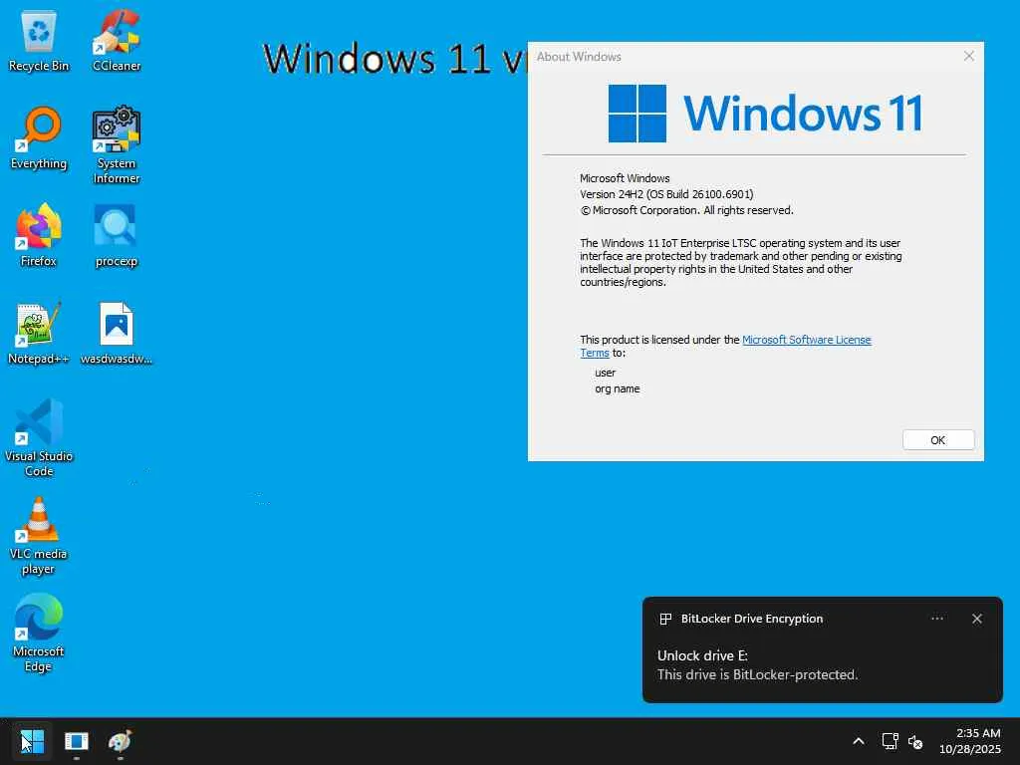Show hidden tray icons chevron
Viewport: 1020px width, 765px height.
pyautogui.click(x=859, y=741)
